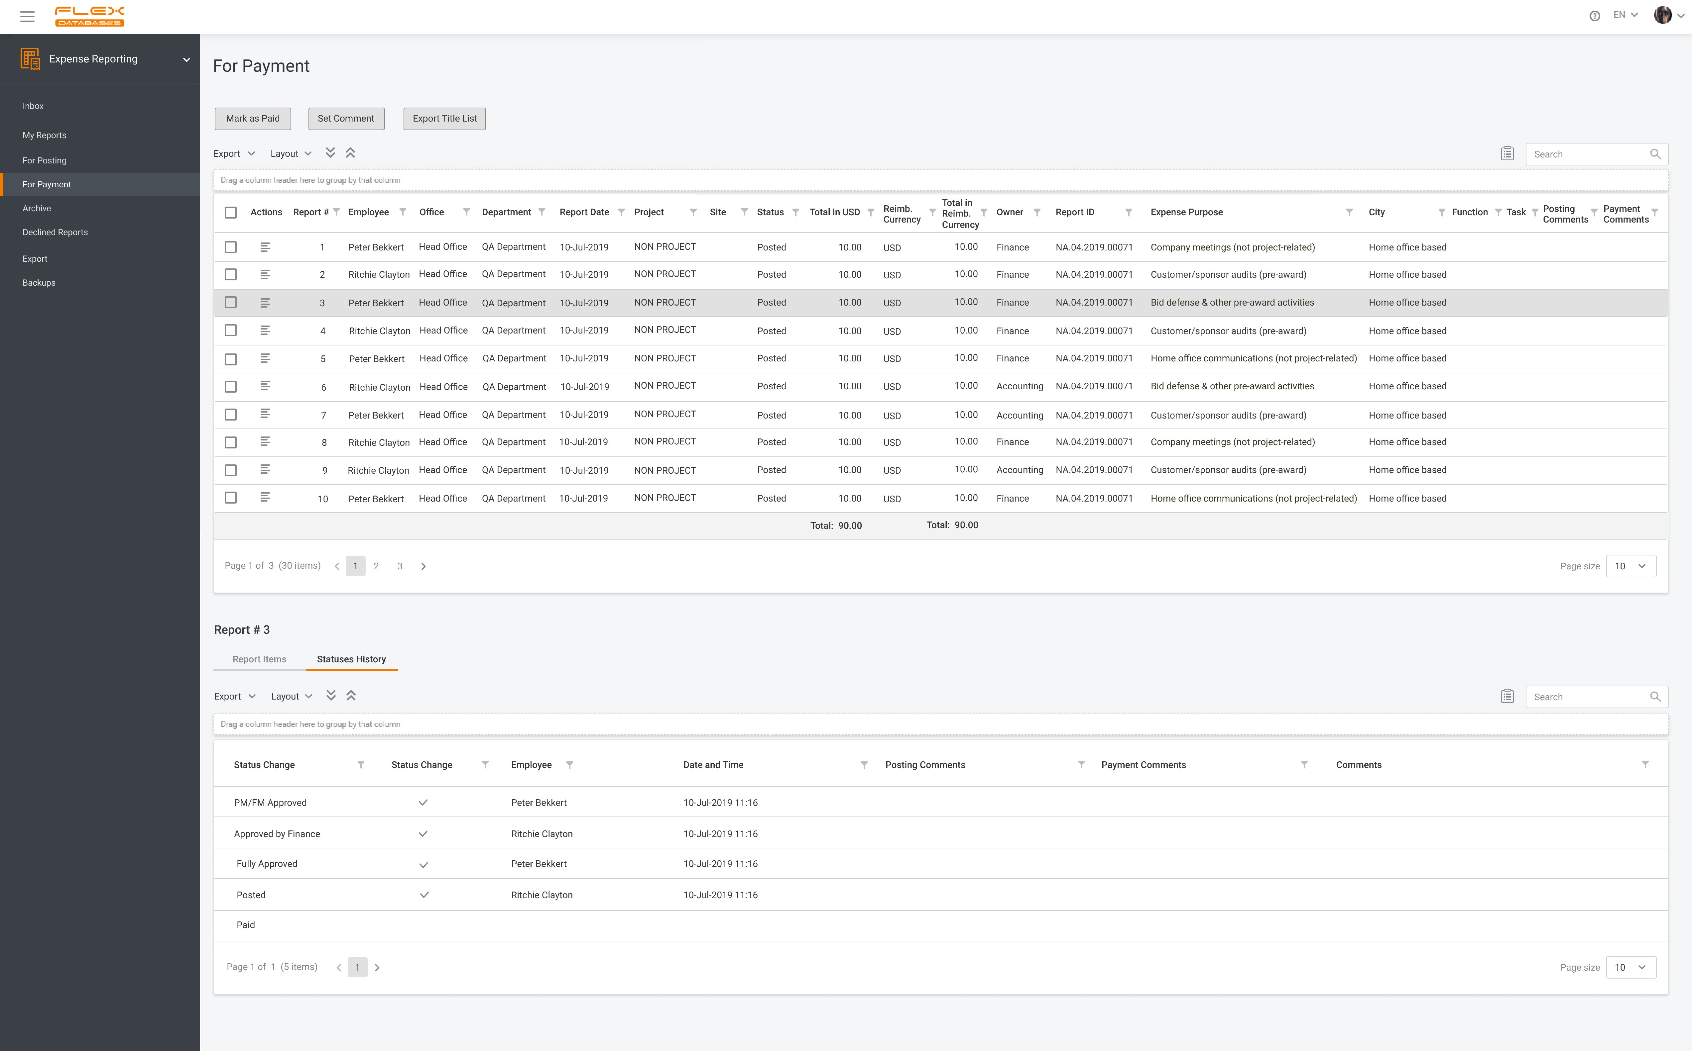The height and width of the screenshot is (1051, 1692).
Task: Expand the top grid Export dropdown
Action: (x=234, y=153)
